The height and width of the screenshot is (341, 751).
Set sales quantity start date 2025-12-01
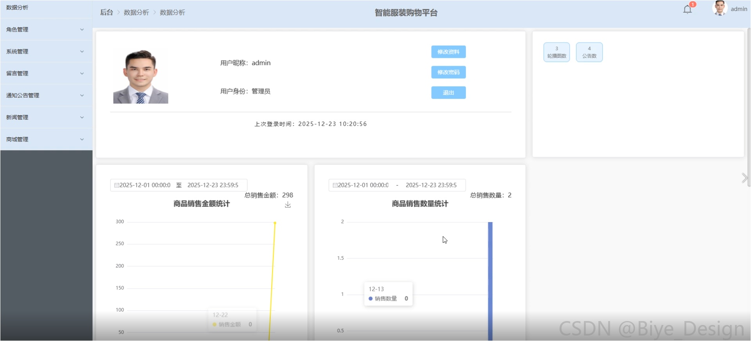[x=363, y=185]
